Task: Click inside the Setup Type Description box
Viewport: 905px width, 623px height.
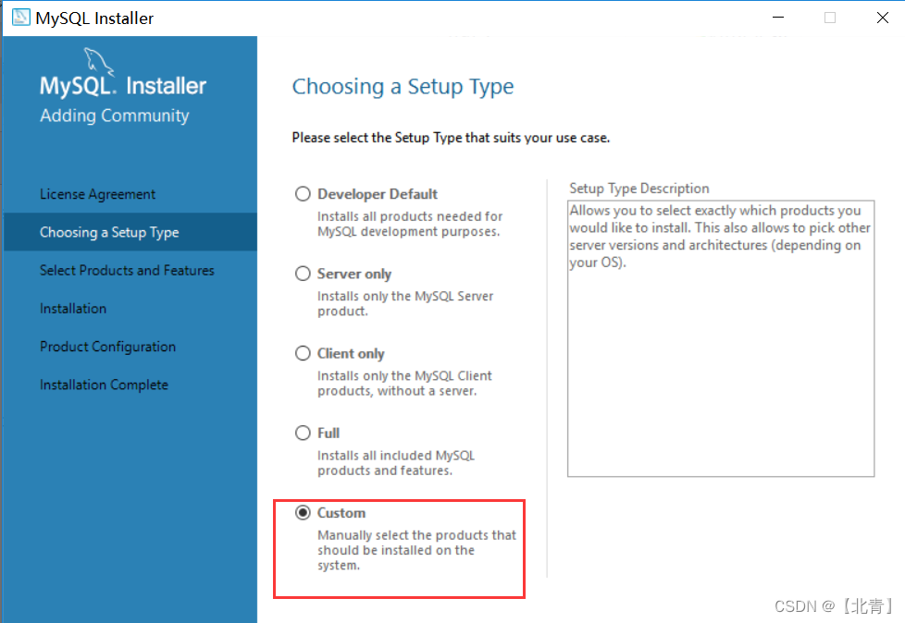Action: [721, 338]
